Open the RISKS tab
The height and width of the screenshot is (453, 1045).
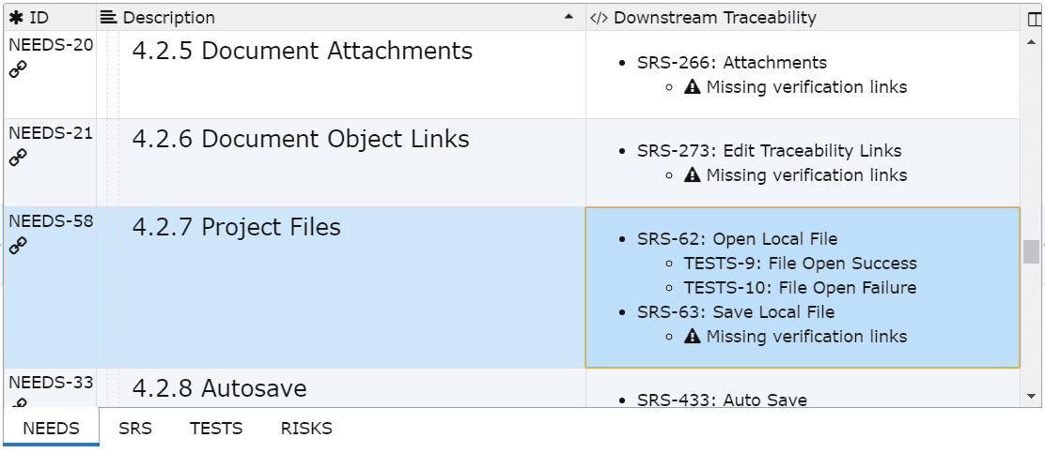tap(306, 429)
